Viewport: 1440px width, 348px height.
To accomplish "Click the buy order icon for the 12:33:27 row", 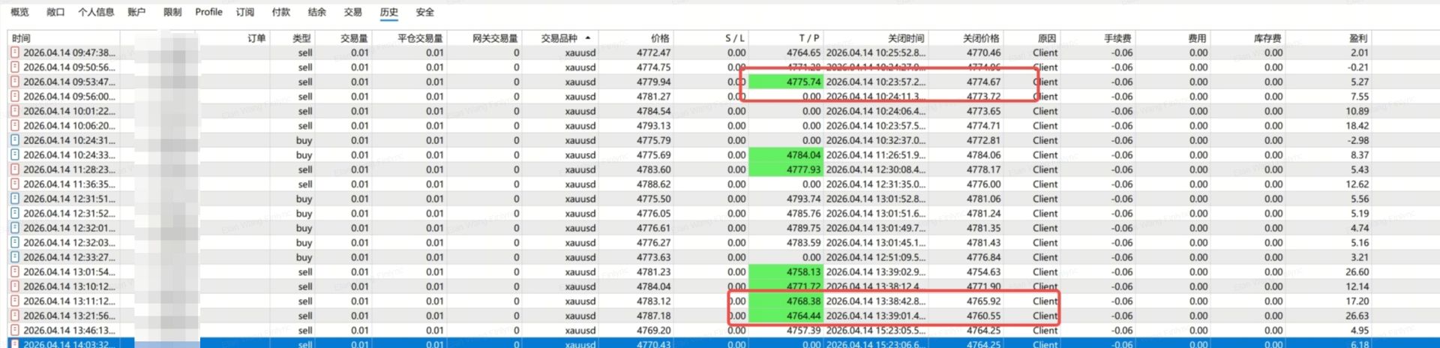I will 15,257.
